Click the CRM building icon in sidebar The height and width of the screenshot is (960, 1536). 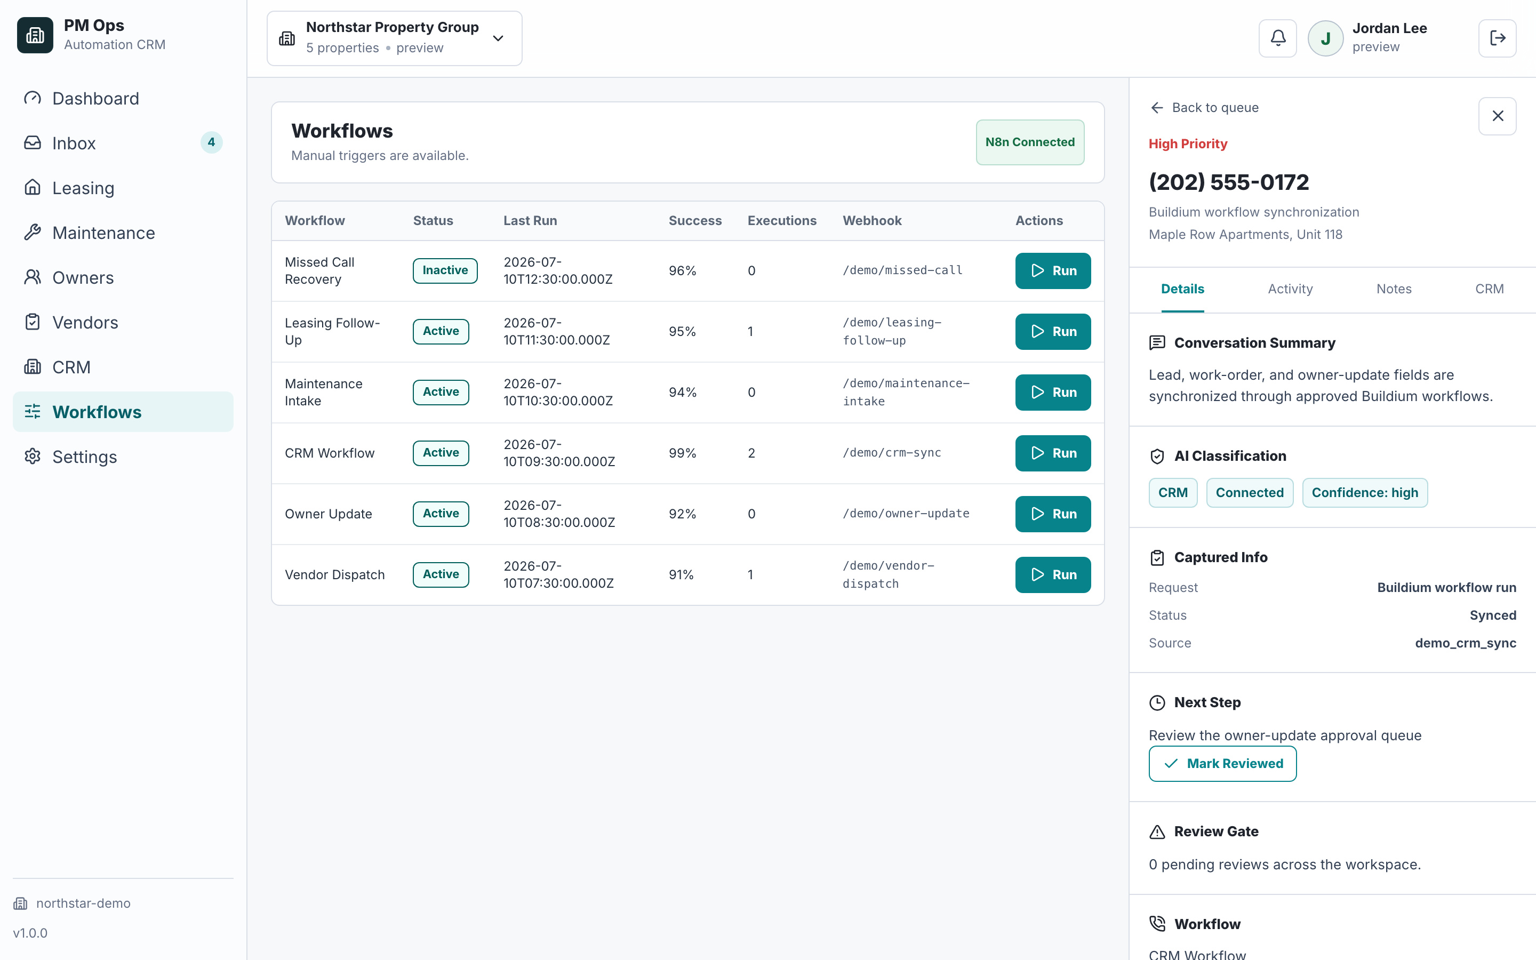(x=33, y=367)
